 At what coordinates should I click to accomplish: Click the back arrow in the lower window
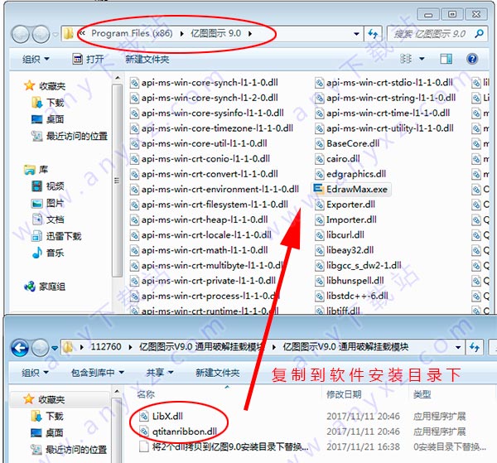pyautogui.click(x=20, y=348)
